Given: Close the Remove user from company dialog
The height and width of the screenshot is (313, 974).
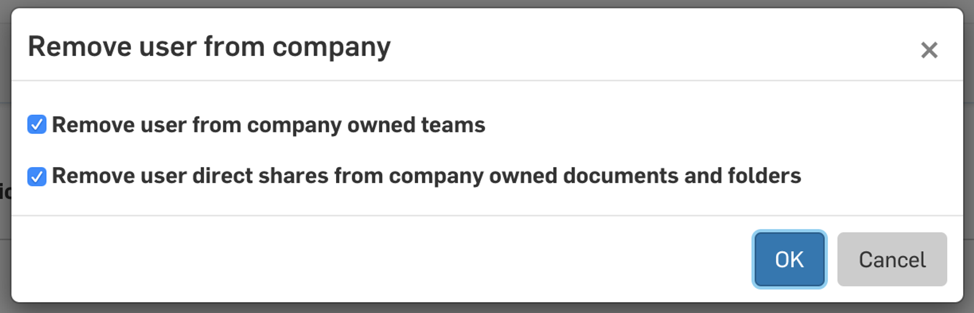Looking at the screenshot, I should [x=929, y=50].
